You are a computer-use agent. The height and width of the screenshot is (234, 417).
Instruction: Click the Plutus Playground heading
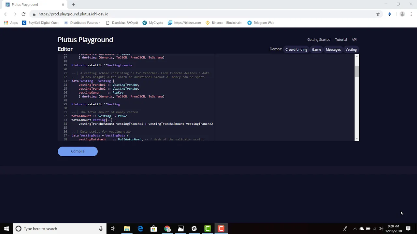[85, 40]
